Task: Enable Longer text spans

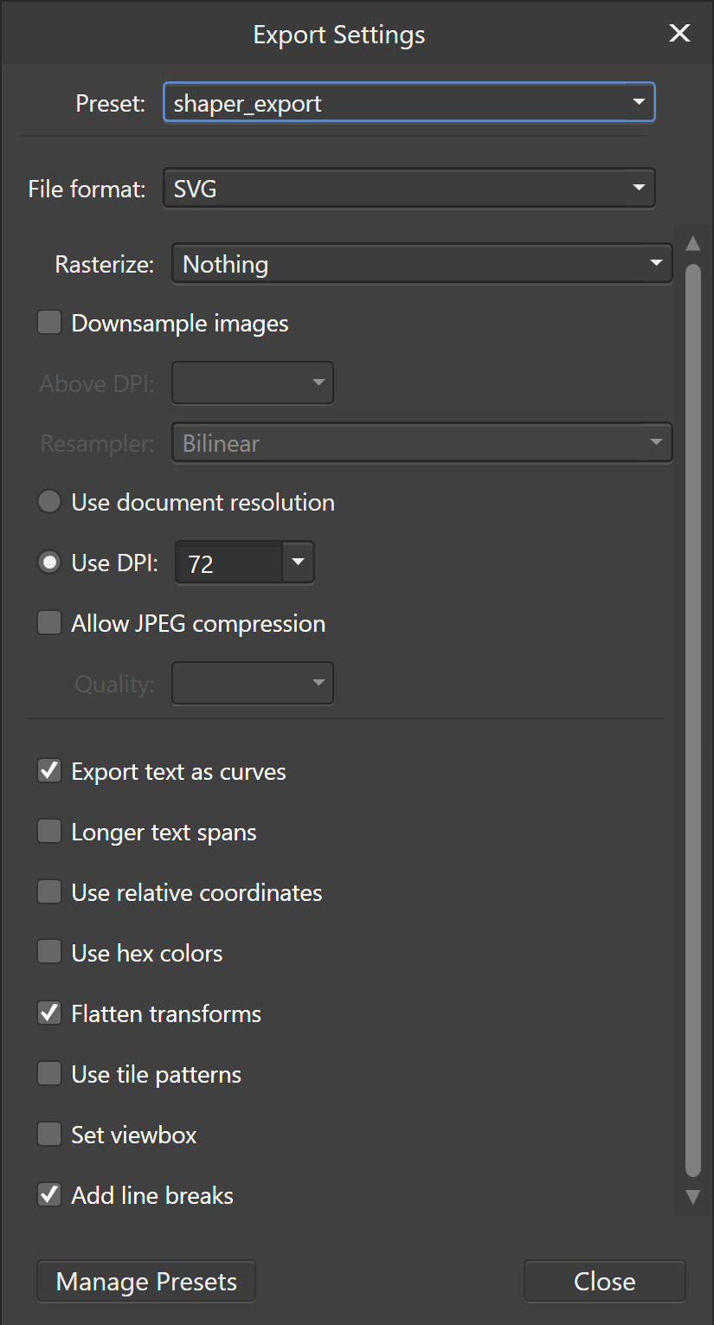Action: click(49, 831)
